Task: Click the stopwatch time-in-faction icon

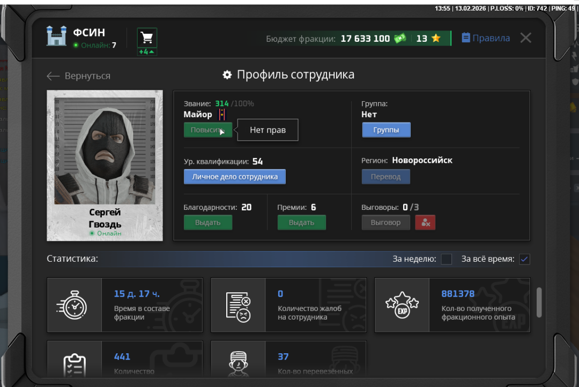Action: tap(75, 305)
